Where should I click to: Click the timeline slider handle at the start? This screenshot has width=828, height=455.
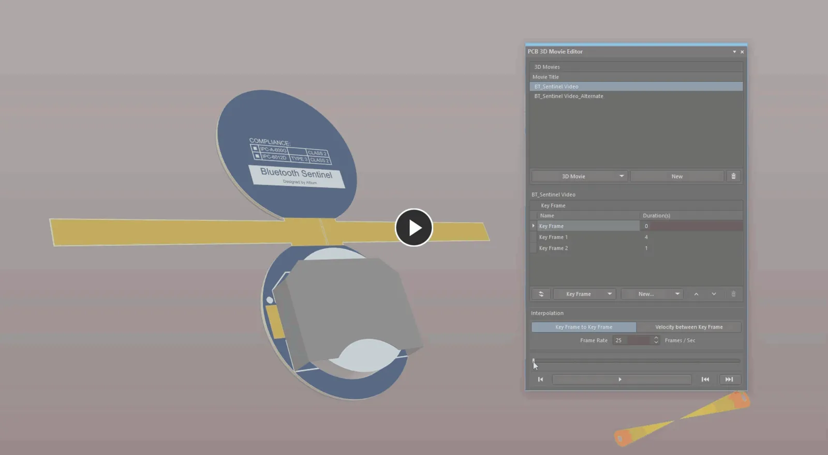pos(534,361)
